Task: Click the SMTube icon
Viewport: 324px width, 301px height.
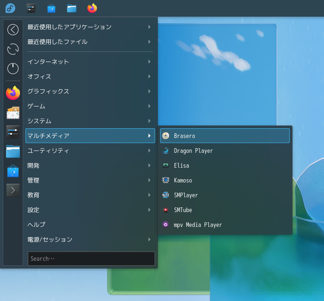Action: pos(166,210)
